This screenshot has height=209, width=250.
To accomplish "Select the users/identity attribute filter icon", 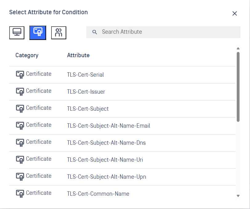I will pos(59,32).
